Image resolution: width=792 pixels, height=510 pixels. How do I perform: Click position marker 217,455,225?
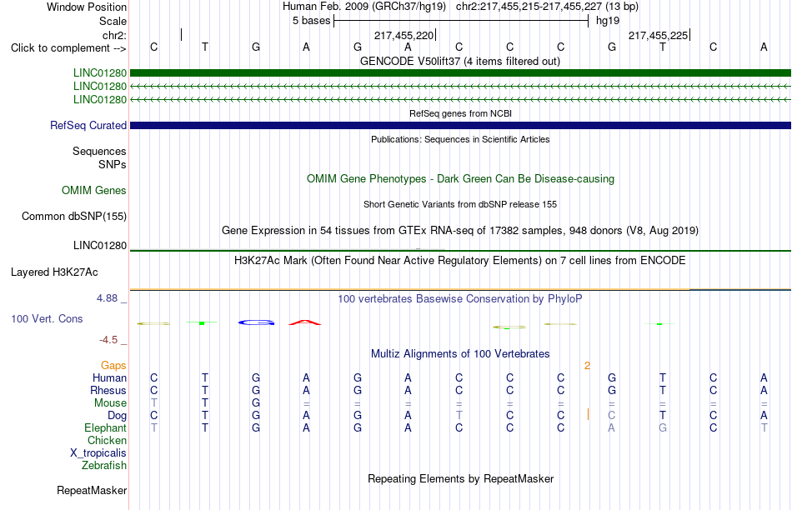coord(658,35)
